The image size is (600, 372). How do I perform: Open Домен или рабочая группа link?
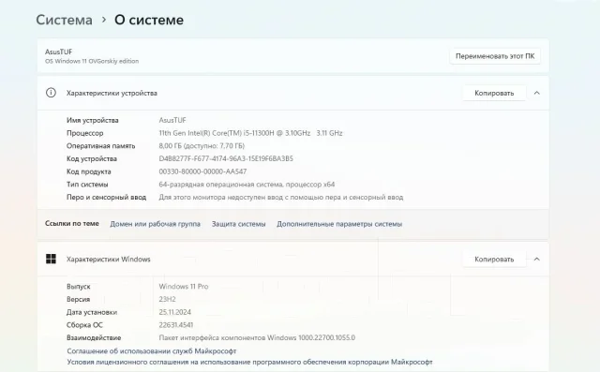[155, 224]
